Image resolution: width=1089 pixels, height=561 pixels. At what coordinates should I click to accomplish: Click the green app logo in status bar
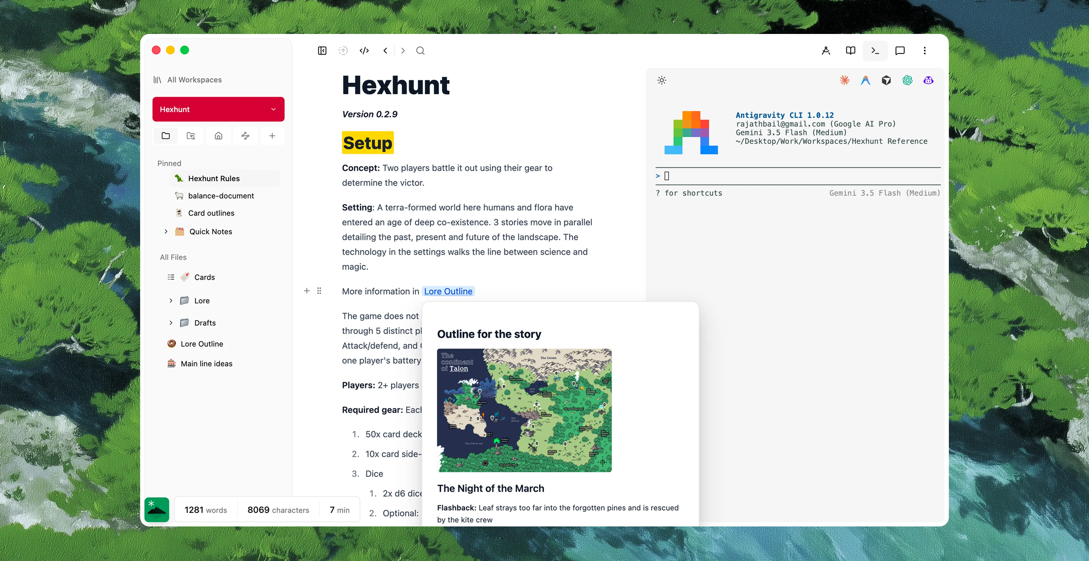157,510
